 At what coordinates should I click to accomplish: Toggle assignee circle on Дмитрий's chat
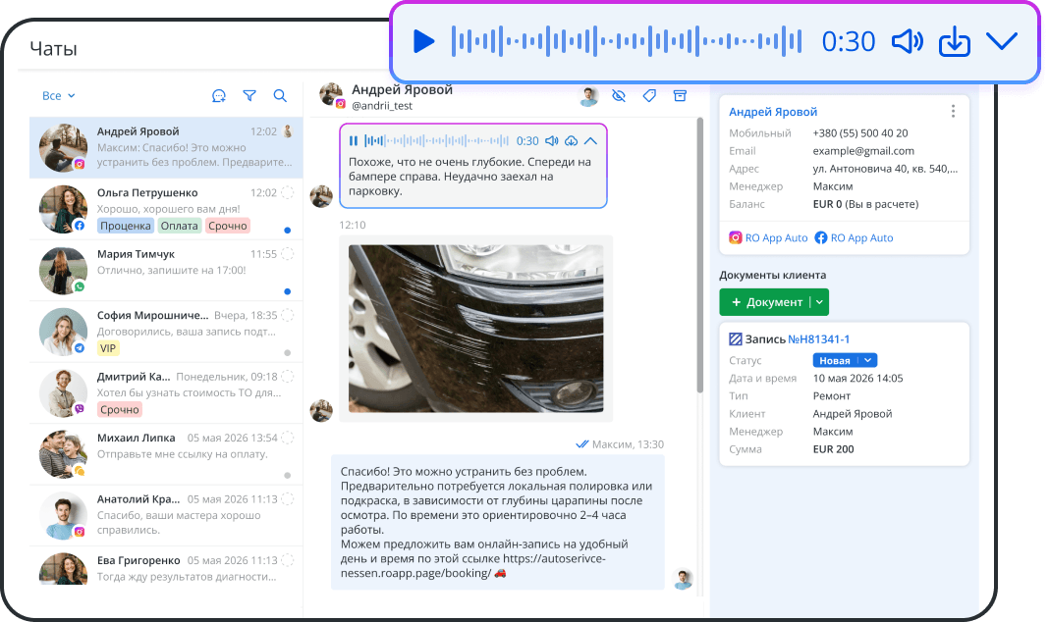(288, 376)
